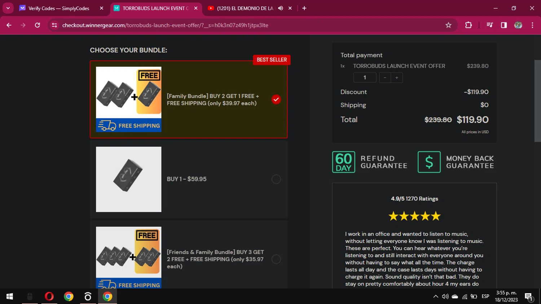Open the Chrome profile avatar
Screen dimensions: 541x304
point(518,25)
